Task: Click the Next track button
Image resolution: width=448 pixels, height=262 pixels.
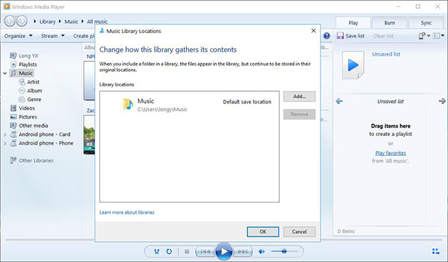Action: point(243,252)
